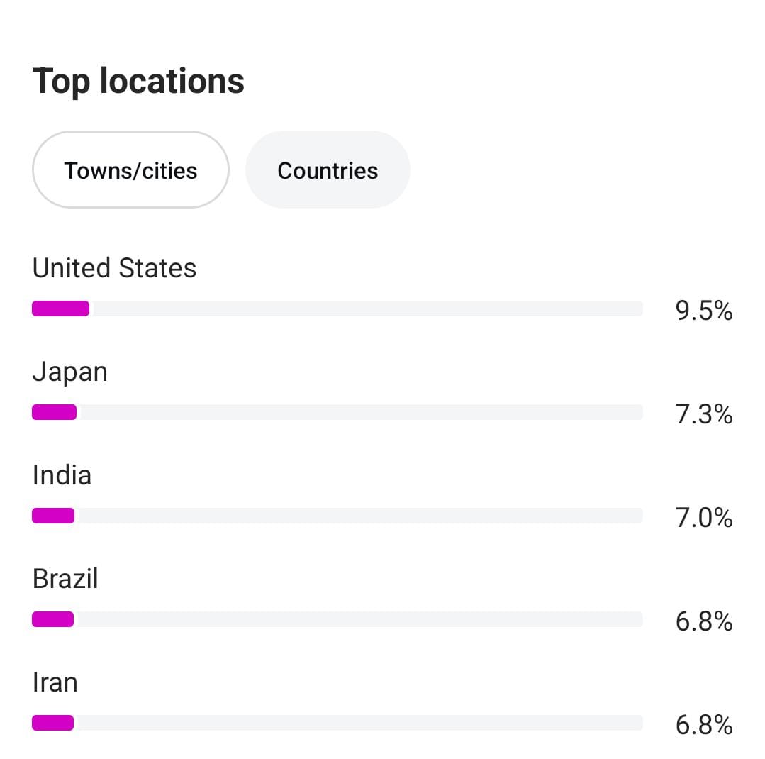This screenshot has width=765, height=759.
Task: Click pink filled part of Brazil bar
Action: click(x=52, y=619)
